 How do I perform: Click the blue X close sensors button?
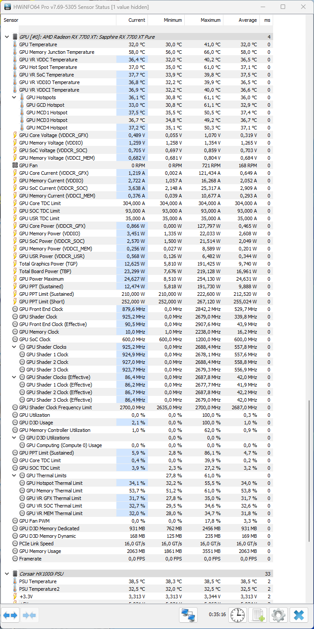[x=299, y=616]
